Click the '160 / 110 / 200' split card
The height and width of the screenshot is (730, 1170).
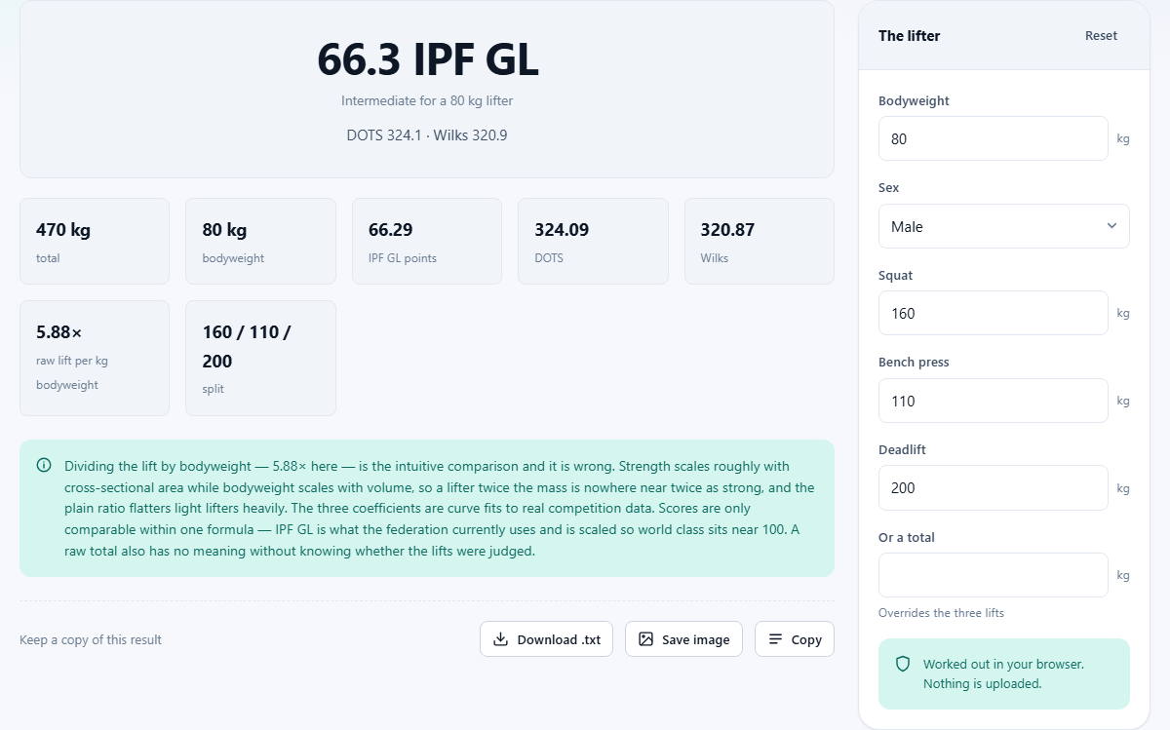point(260,358)
